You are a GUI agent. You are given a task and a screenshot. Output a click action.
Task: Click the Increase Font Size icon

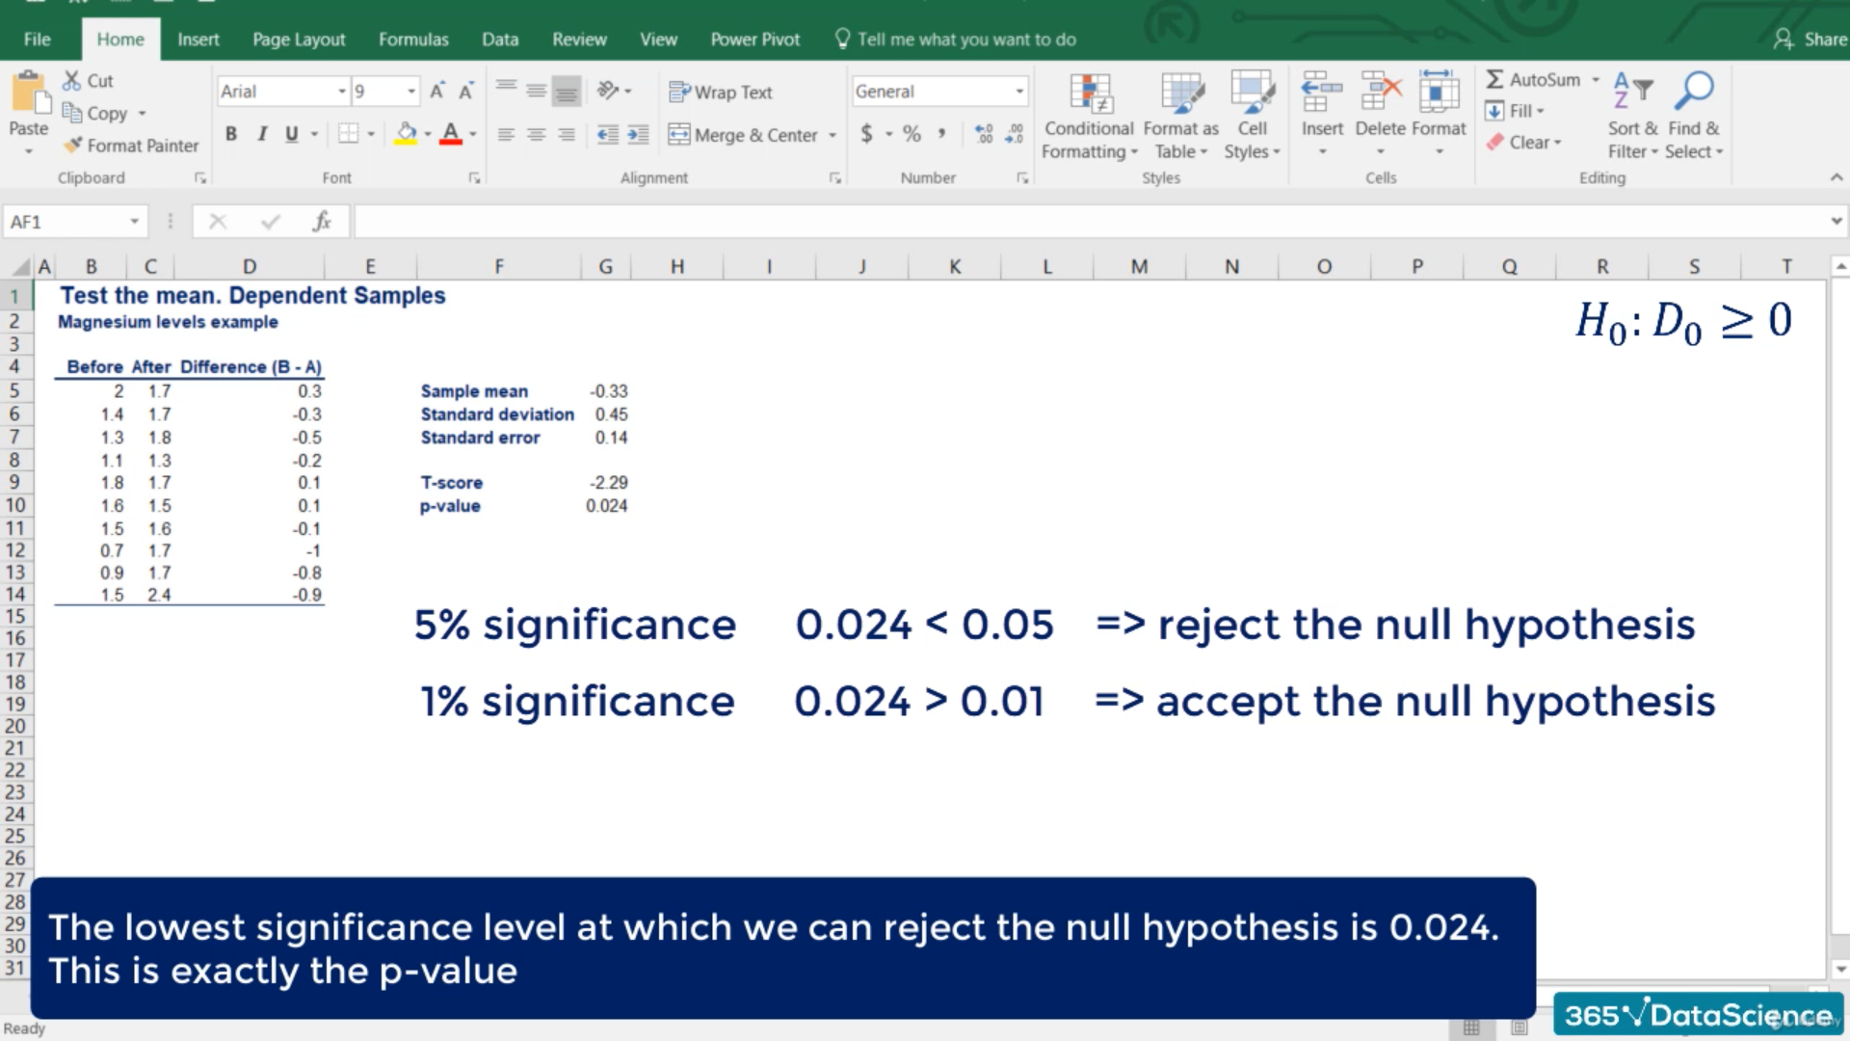pos(436,92)
